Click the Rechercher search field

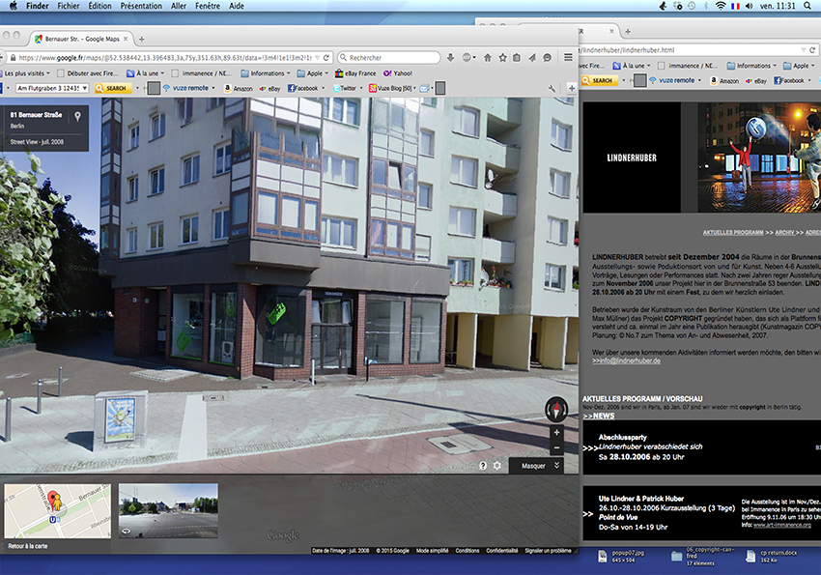pos(389,57)
